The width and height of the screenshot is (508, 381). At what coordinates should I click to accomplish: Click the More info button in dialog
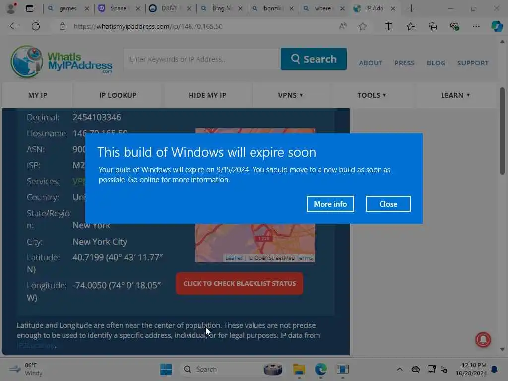click(x=330, y=204)
